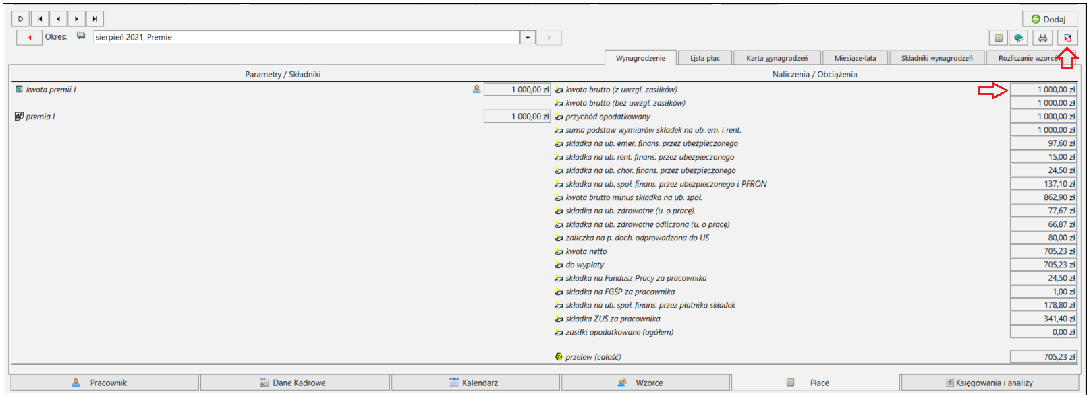
Task: Open the Kalendarz bottom section
Action: tap(476, 383)
